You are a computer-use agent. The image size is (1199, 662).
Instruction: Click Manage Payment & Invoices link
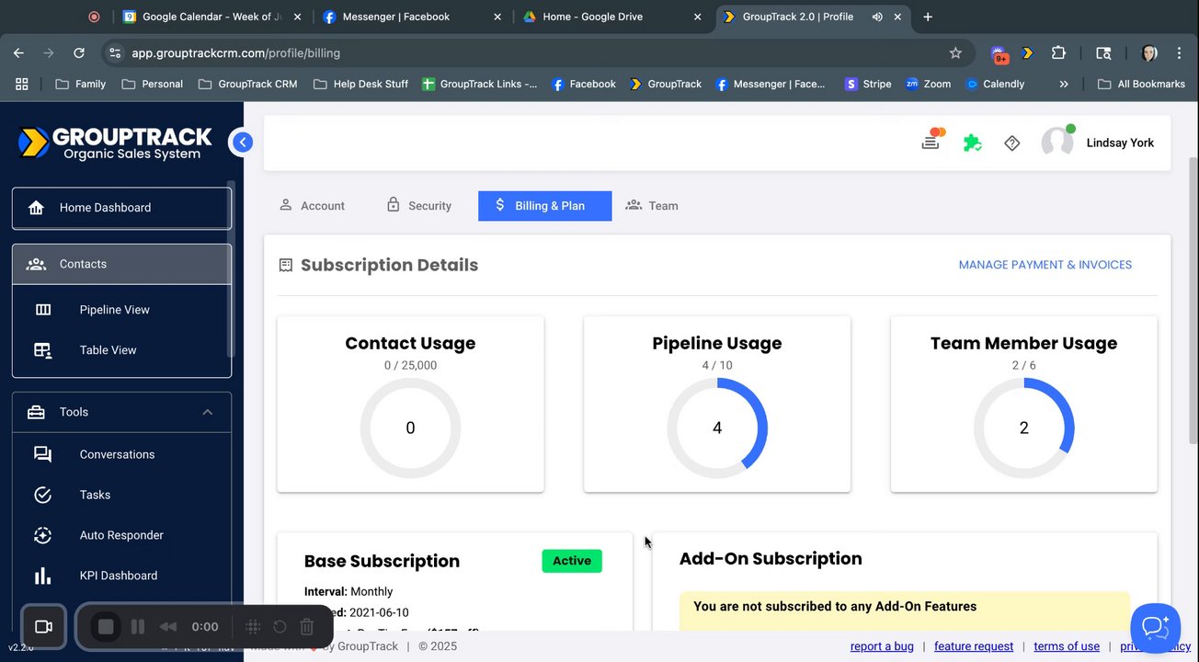point(1045,265)
